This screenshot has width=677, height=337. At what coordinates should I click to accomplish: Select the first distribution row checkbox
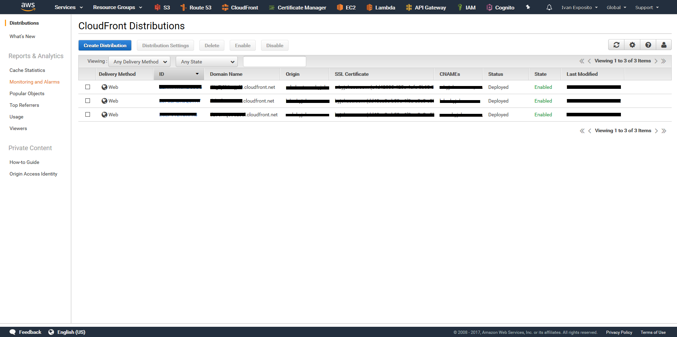tap(88, 87)
